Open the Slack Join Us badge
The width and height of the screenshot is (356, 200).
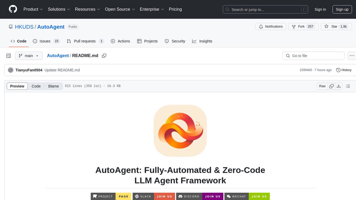coord(154,196)
